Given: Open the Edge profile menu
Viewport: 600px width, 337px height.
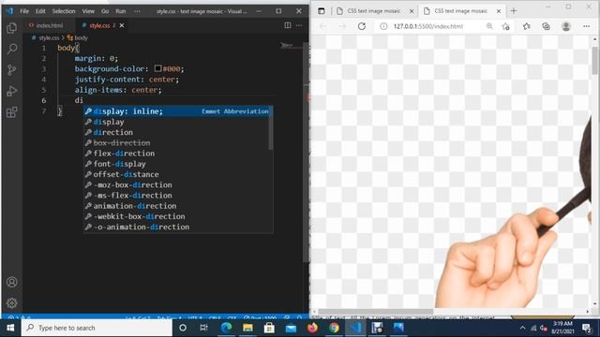Looking at the screenshot, I should 566,26.
